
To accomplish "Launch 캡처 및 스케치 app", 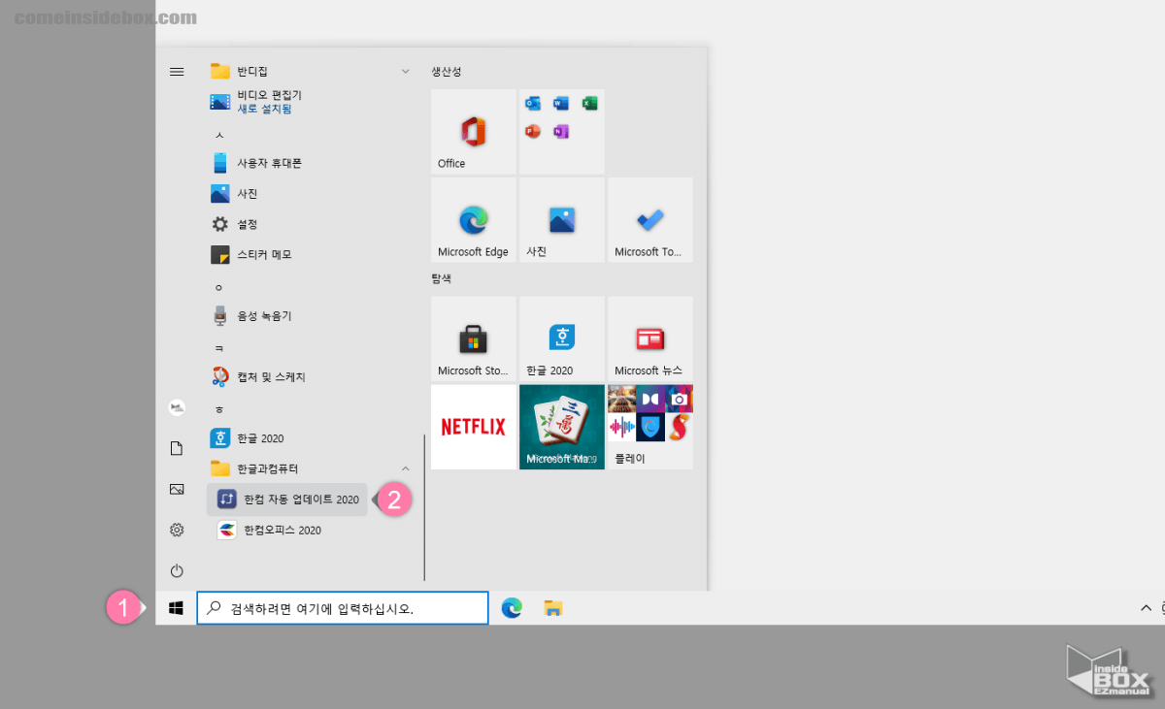I will (x=312, y=376).
